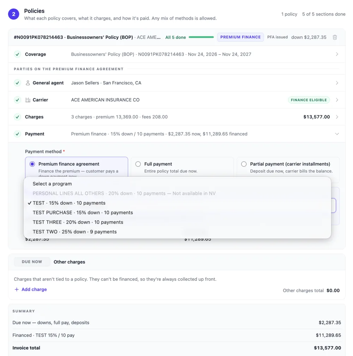
Task: Expand the Carrier row chevron
Action: [337, 100]
